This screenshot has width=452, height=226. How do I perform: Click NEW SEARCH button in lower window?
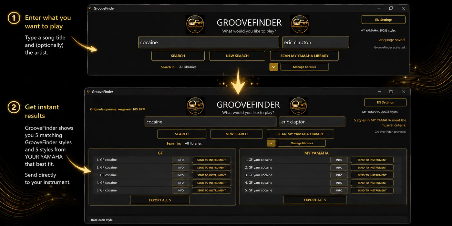237,134
